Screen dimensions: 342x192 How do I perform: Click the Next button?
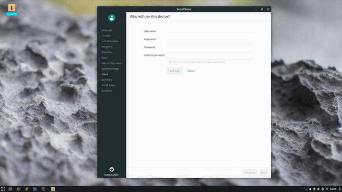coord(264,173)
